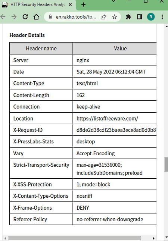Open the browser home page
This screenshot has width=168, height=241.
click(x=36, y=17)
